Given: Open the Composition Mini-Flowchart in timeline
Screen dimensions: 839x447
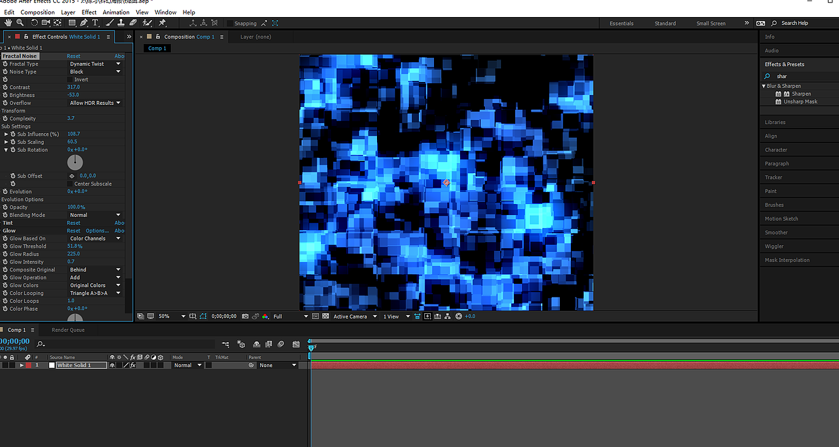Looking at the screenshot, I should click(225, 344).
